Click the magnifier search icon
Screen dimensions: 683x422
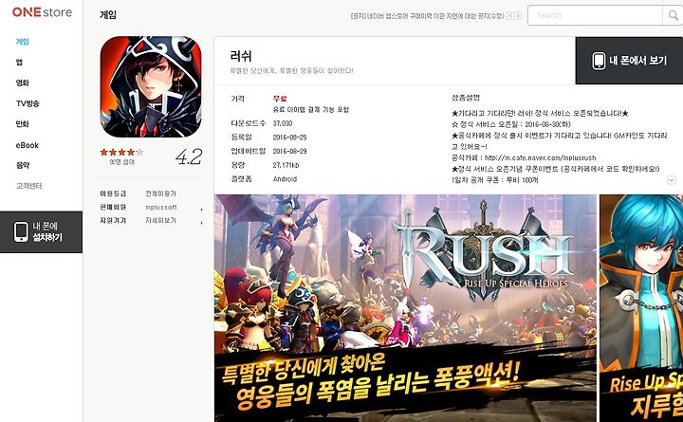pos(673,16)
